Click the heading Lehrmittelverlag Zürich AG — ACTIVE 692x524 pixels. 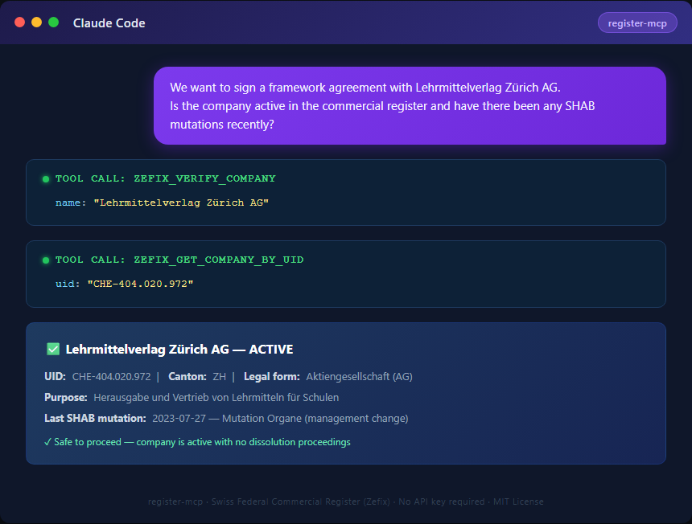click(179, 350)
